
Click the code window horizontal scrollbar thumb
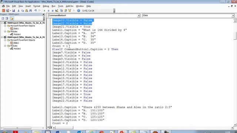click(x=64, y=128)
